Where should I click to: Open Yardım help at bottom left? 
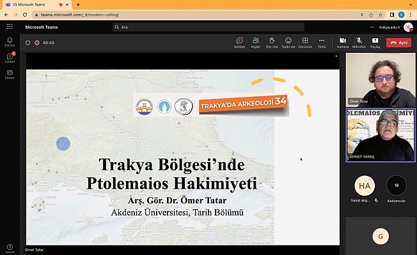(x=10, y=247)
